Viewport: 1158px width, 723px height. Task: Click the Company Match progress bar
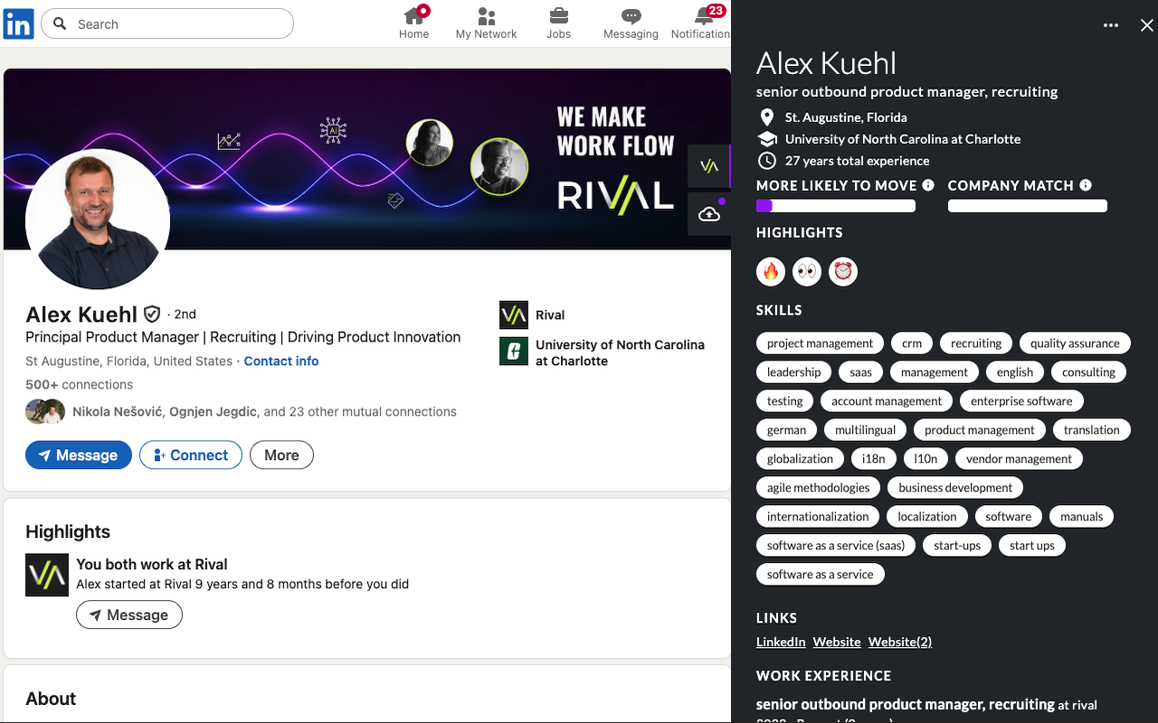[1028, 206]
